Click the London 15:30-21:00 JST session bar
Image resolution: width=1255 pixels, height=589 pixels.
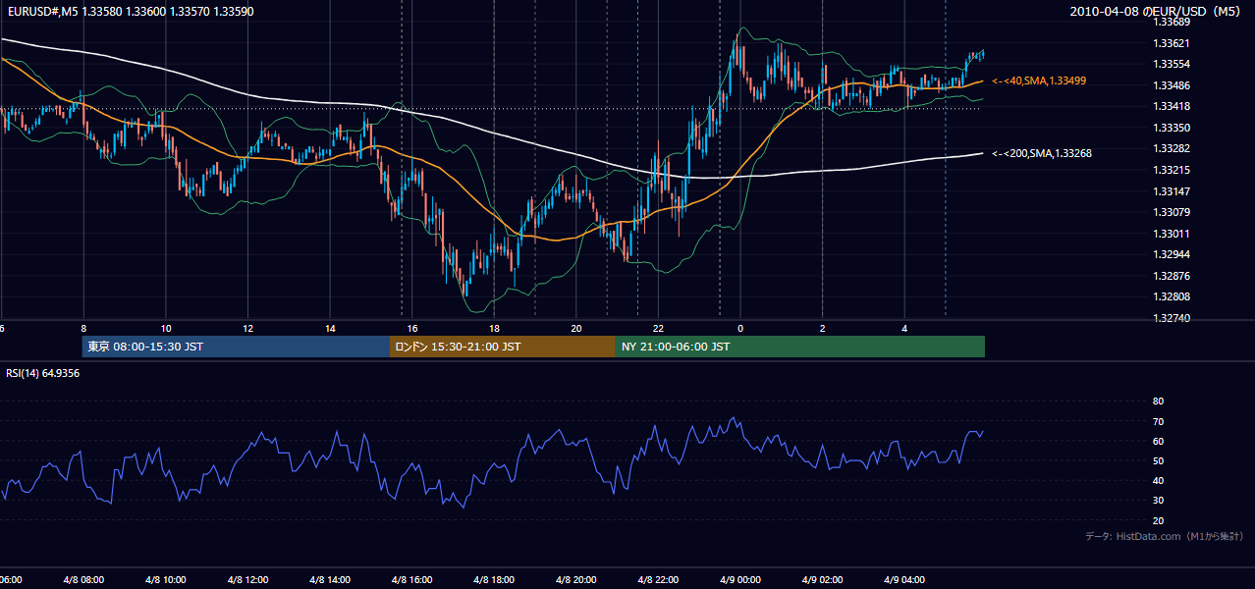click(x=503, y=347)
